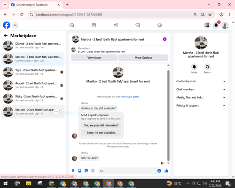Viewport: 235px width, 188px height.
Task: View site information icon in address bar
Action: tap(31, 15)
